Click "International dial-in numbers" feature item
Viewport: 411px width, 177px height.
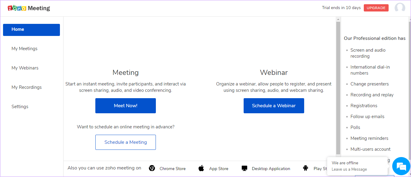[370, 70]
